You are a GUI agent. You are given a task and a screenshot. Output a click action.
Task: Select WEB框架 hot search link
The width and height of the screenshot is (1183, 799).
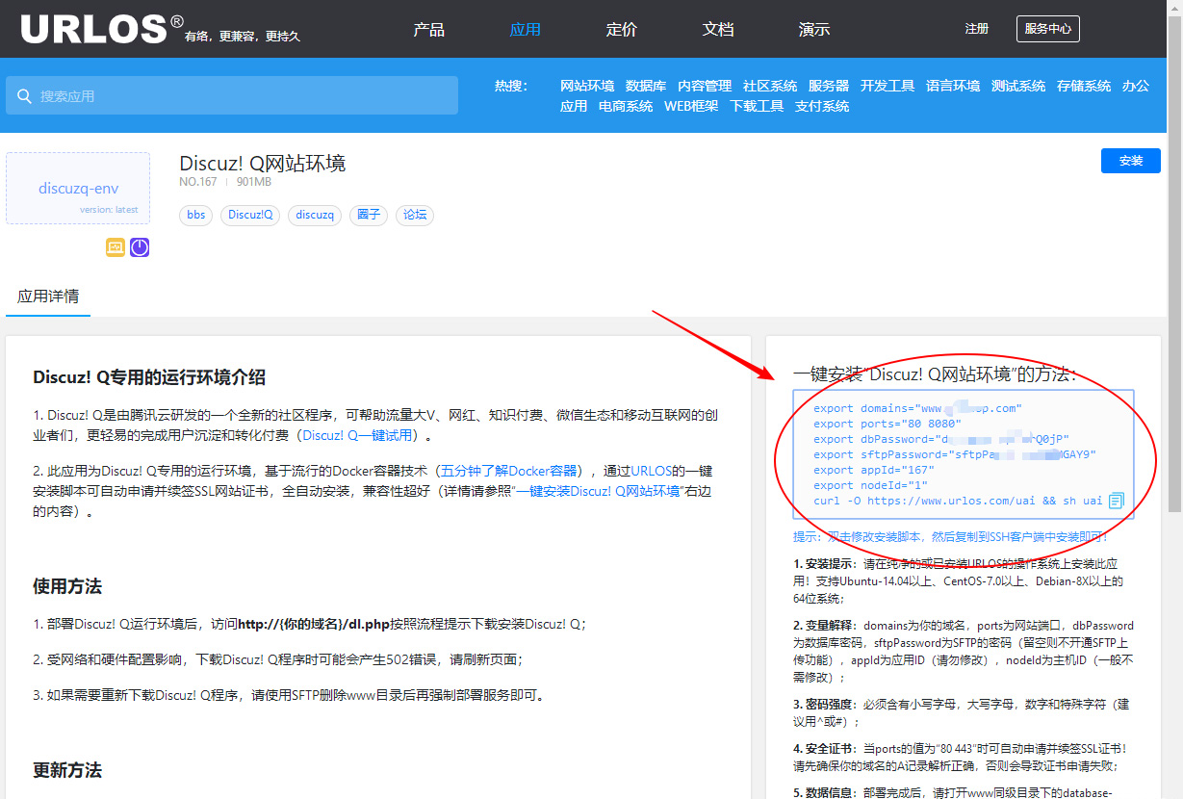point(691,106)
